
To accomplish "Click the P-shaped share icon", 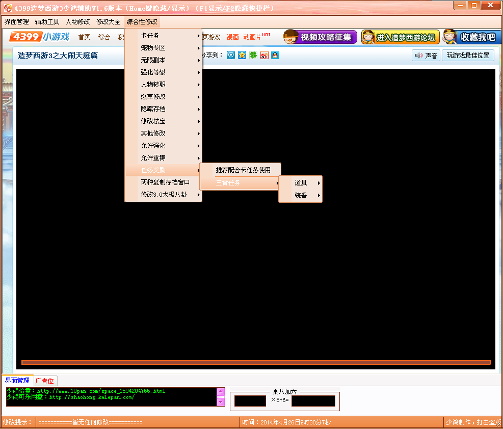I will [231, 55].
